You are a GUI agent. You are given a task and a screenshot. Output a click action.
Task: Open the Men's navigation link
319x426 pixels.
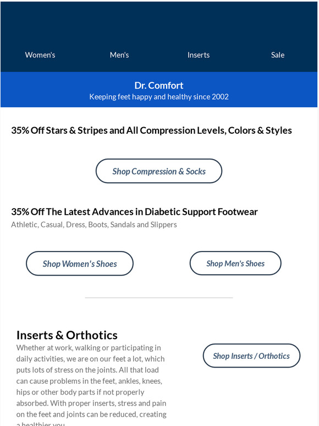[119, 55]
